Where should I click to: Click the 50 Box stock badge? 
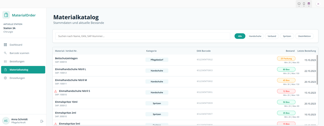click(286, 102)
